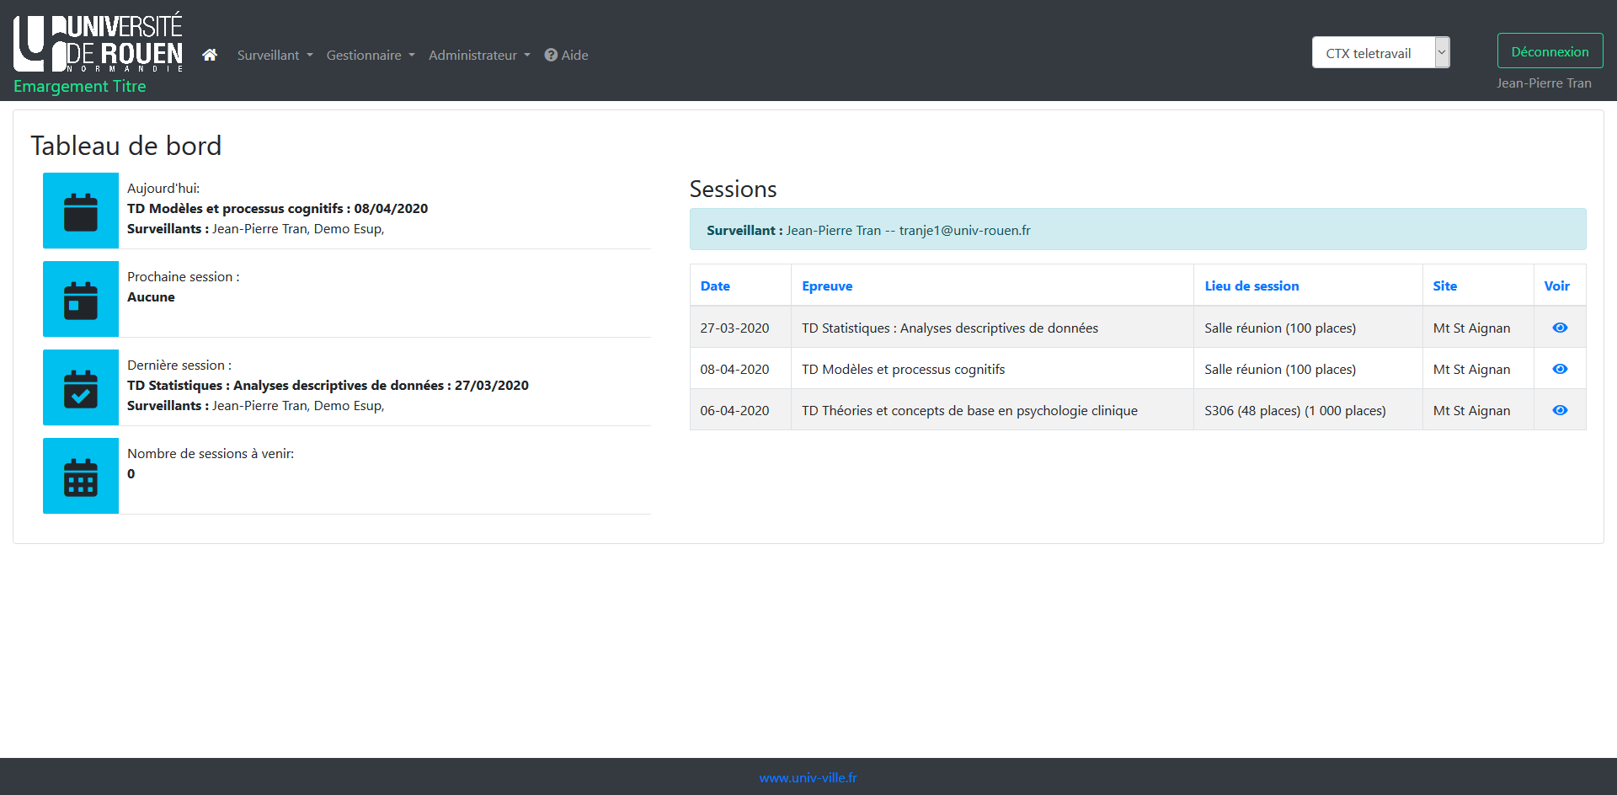View the 06-04-2020 session eye icon
Image resolution: width=1617 pixels, height=795 pixels.
pos(1560,410)
